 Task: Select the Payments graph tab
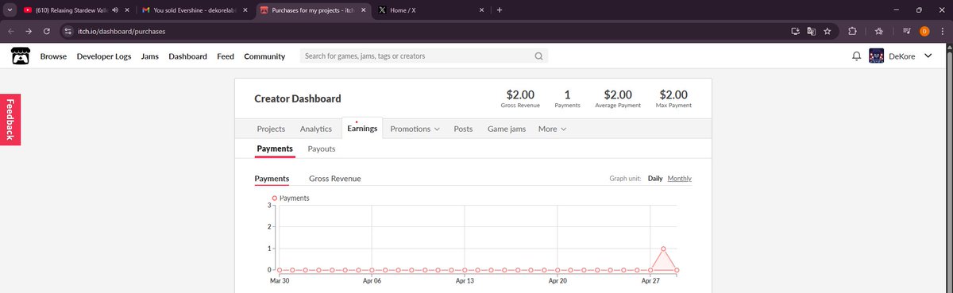[272, 179]
